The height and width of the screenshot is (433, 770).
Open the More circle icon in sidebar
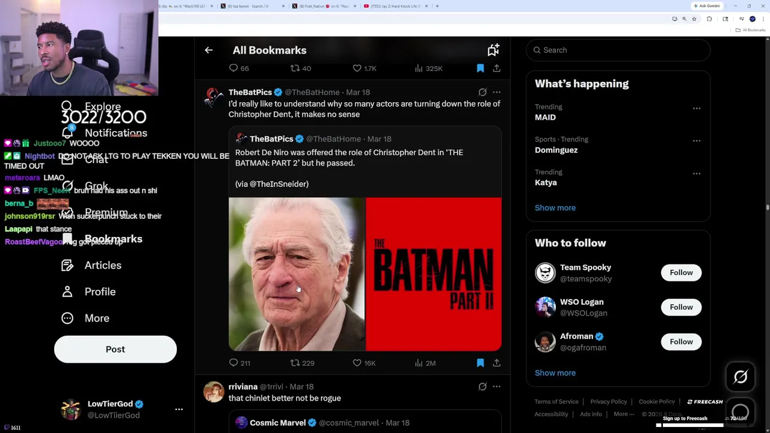click(67, 318)
